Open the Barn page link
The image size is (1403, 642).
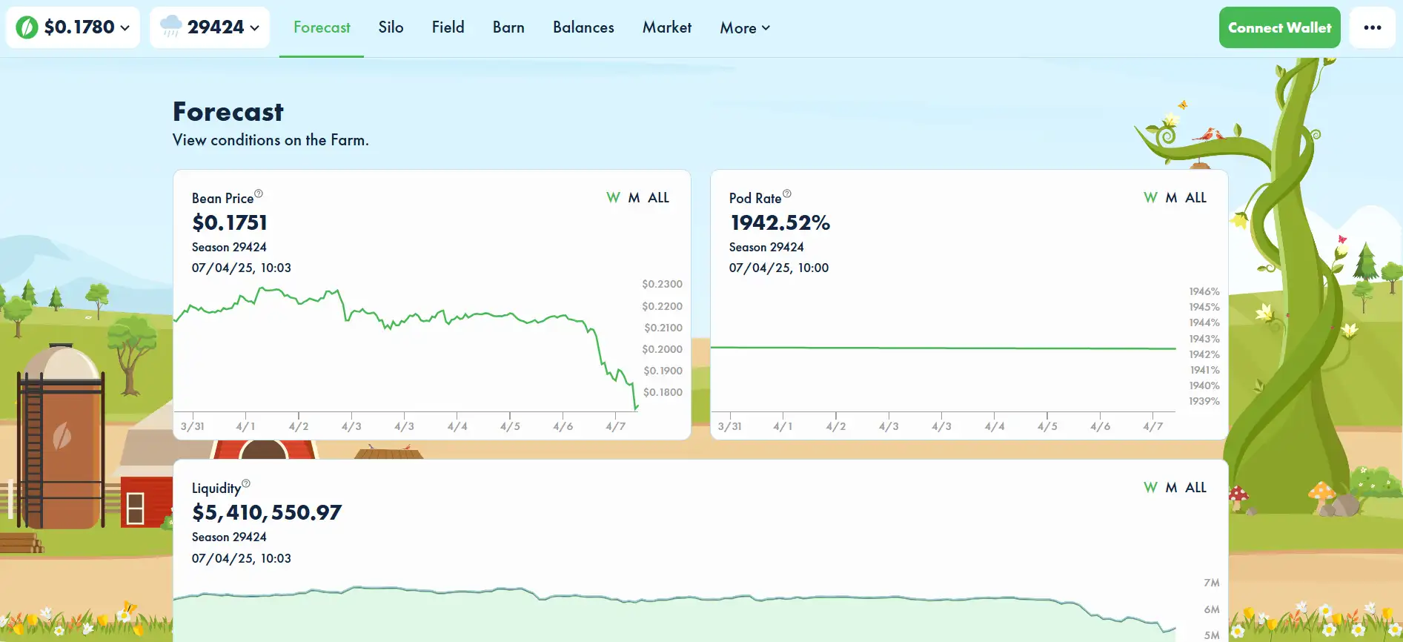(x=508, y=27)
